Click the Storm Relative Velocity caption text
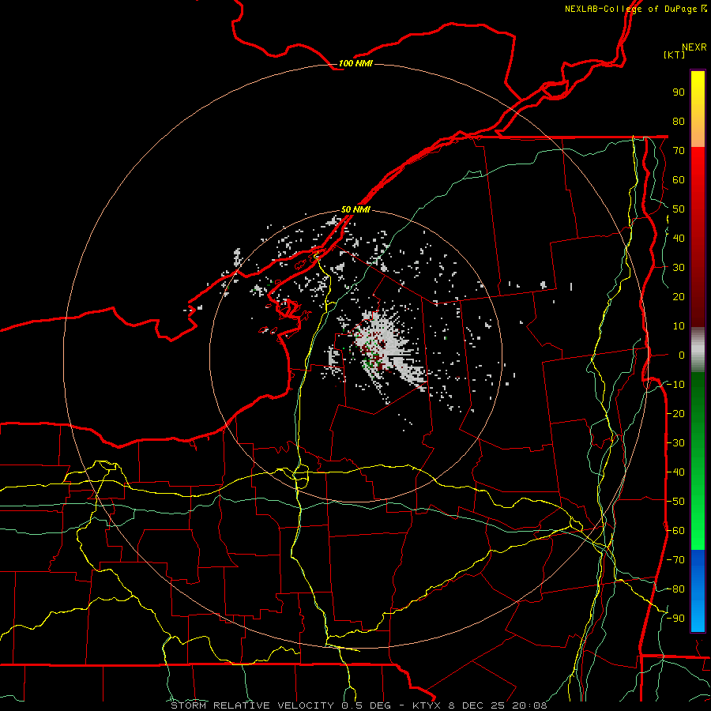 (359, 705)
